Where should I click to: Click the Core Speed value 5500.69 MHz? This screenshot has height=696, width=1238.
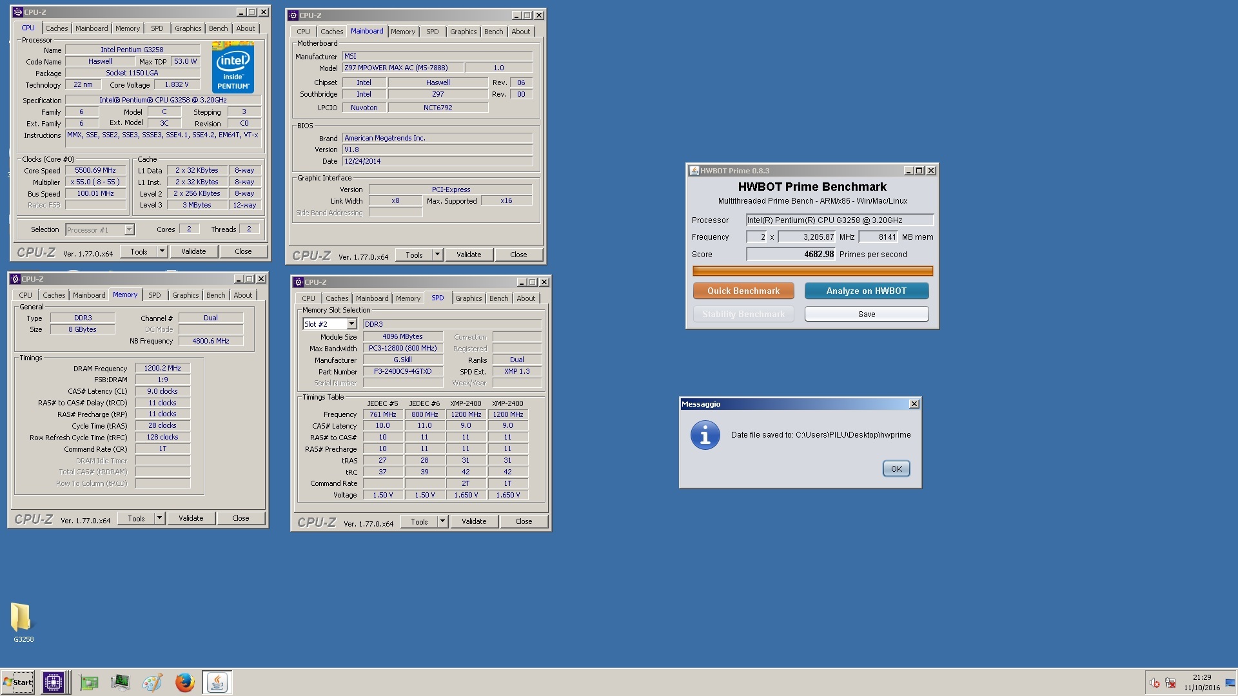95,170
